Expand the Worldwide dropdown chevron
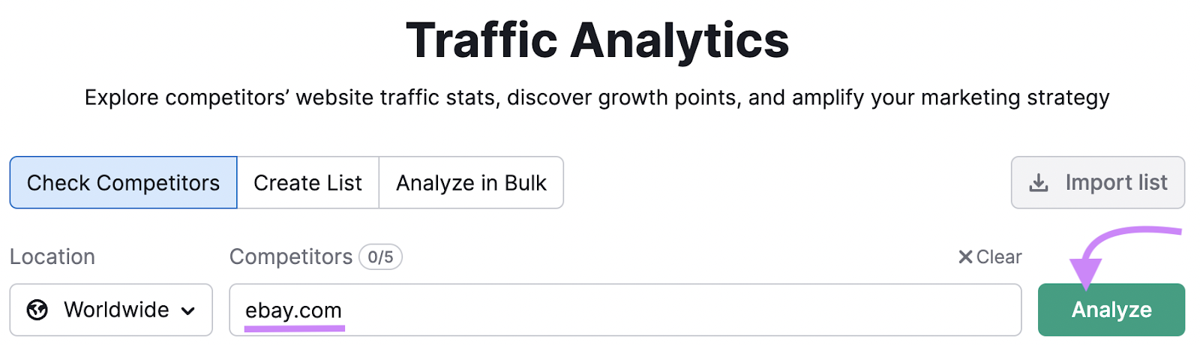The width and height of the screenshot is (1200, 345). point(188,310)
